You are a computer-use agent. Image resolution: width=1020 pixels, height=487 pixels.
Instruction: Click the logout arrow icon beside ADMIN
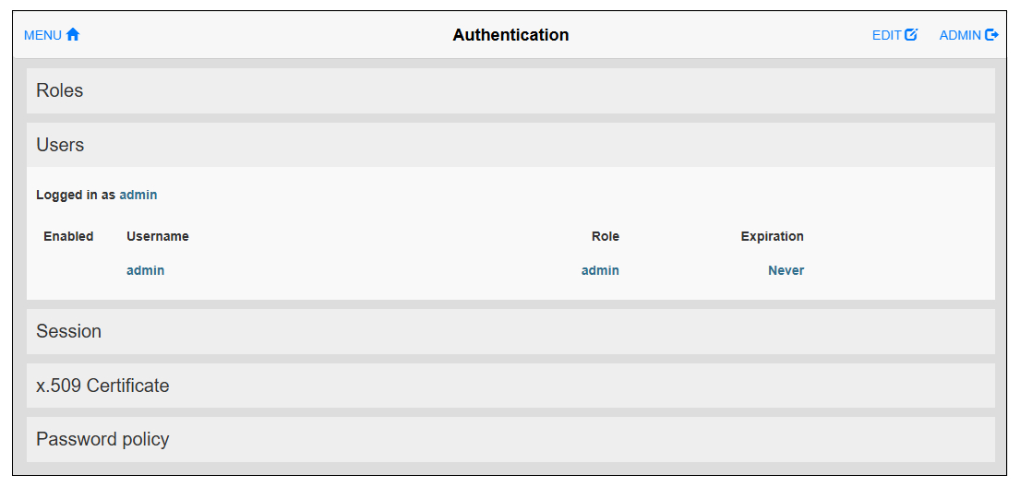[x=992, y=35]
